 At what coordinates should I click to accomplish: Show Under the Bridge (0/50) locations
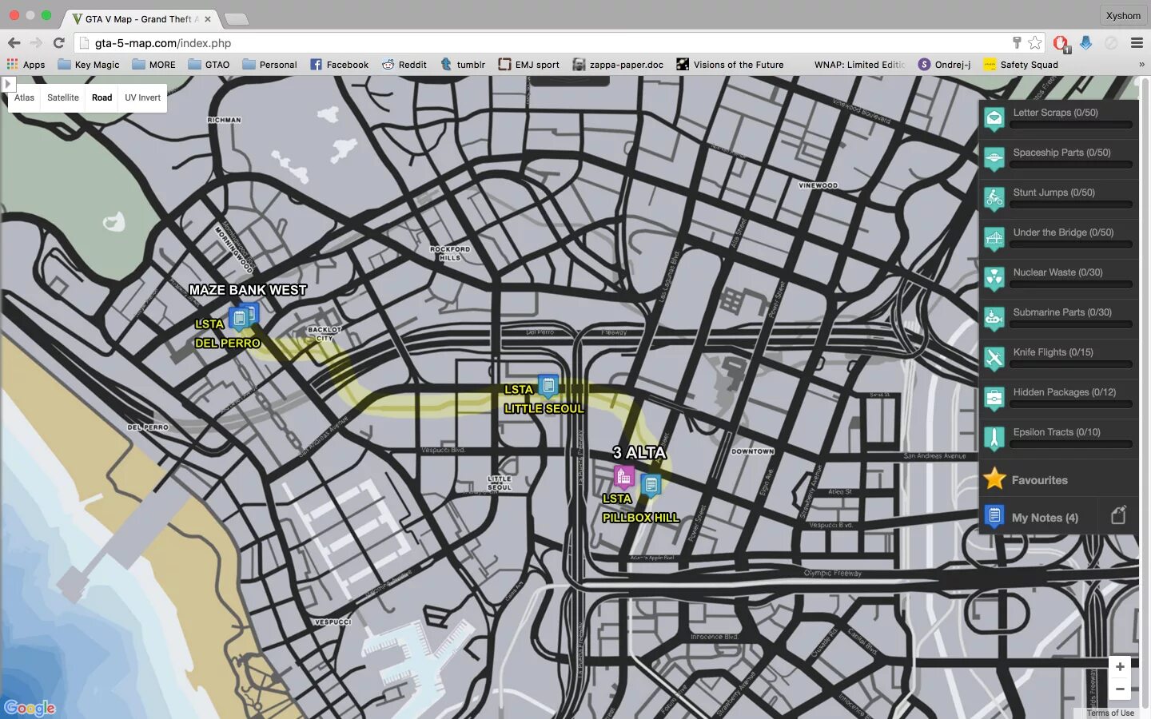pos(1063,232)
